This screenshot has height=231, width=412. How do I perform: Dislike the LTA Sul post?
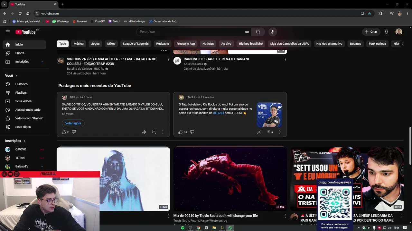192,132
